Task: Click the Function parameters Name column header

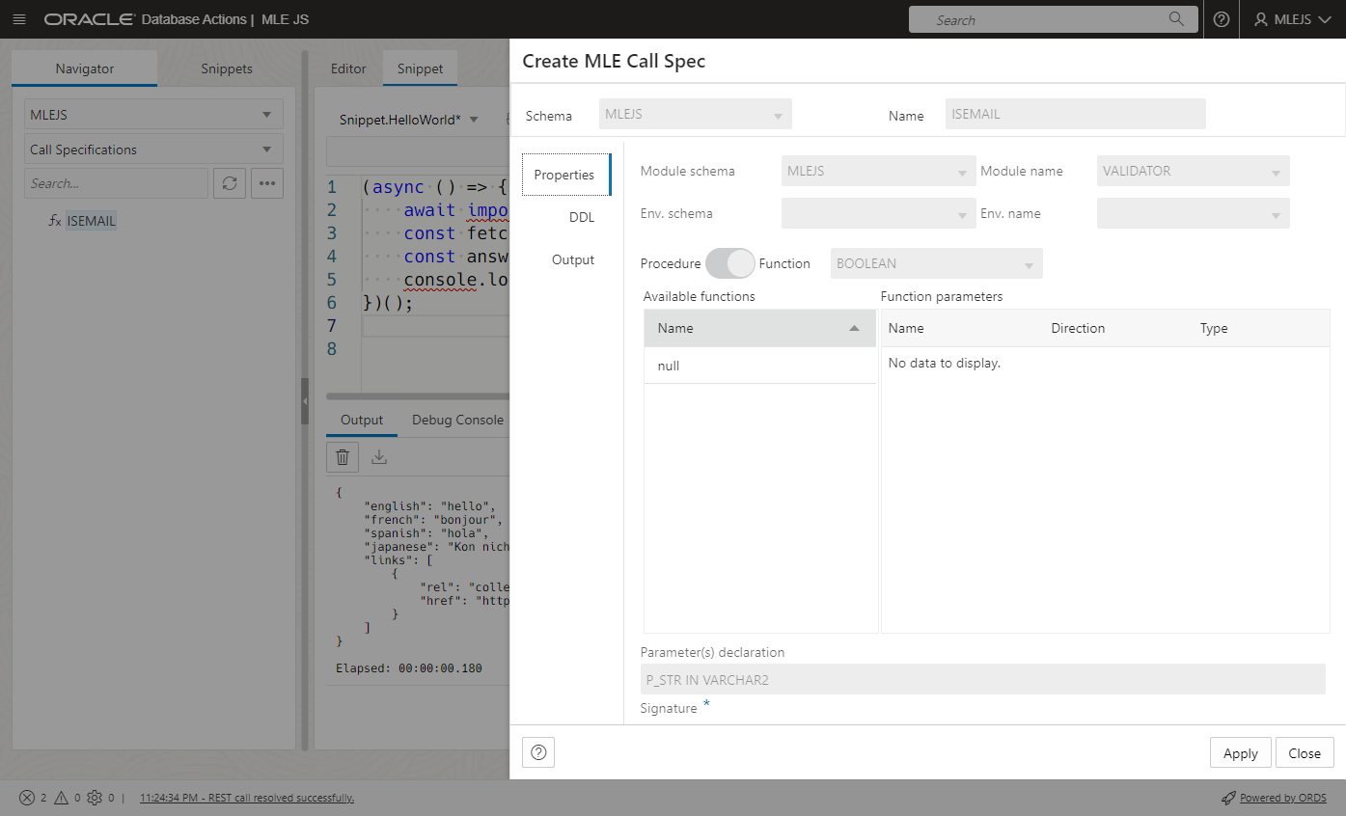Action: click(906, 328)
